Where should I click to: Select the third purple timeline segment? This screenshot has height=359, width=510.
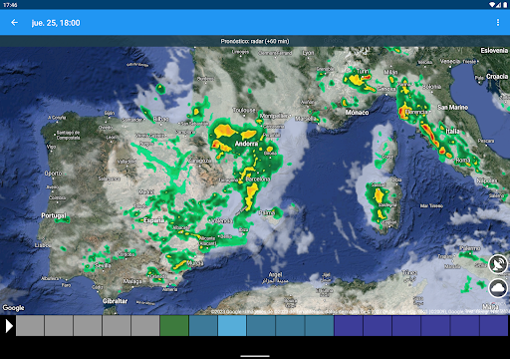406,326
